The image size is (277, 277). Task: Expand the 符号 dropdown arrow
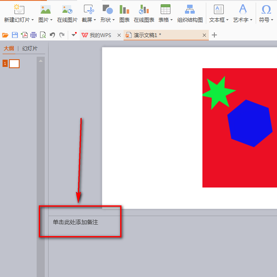[272, 20]
